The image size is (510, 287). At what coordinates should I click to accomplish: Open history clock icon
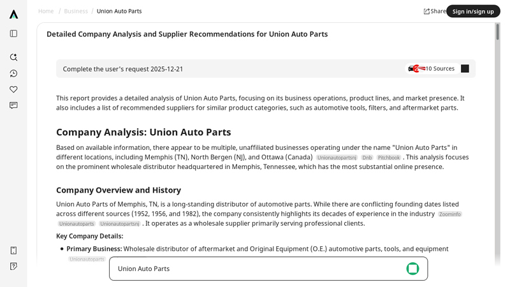click(x=13, y=73)
